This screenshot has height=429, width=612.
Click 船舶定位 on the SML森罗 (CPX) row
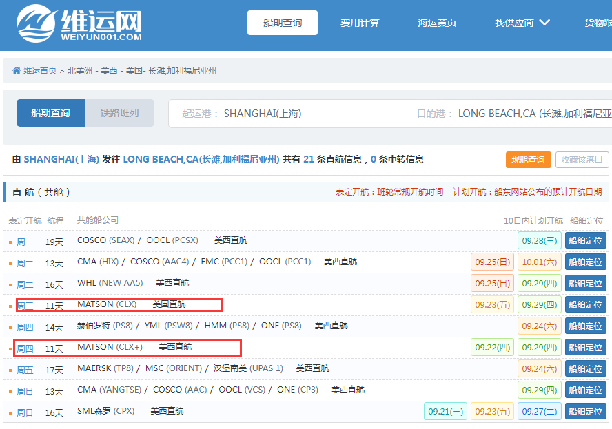click(x=585, y=411)
